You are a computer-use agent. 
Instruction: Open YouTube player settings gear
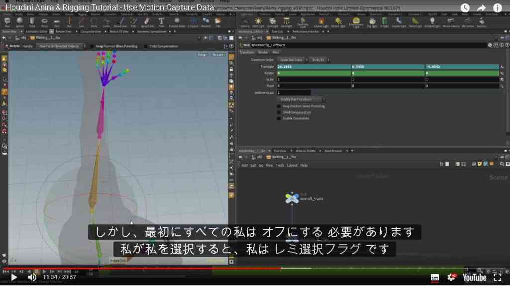click(x=451, y=277)
